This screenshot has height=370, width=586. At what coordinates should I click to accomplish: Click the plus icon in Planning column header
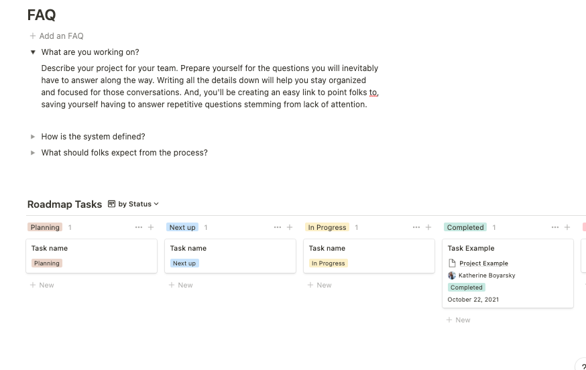151,227
